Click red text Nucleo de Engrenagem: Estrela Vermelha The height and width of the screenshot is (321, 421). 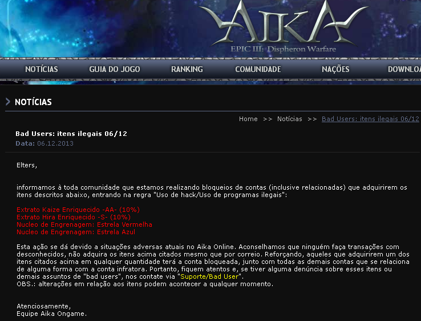[x=84, y=224]
